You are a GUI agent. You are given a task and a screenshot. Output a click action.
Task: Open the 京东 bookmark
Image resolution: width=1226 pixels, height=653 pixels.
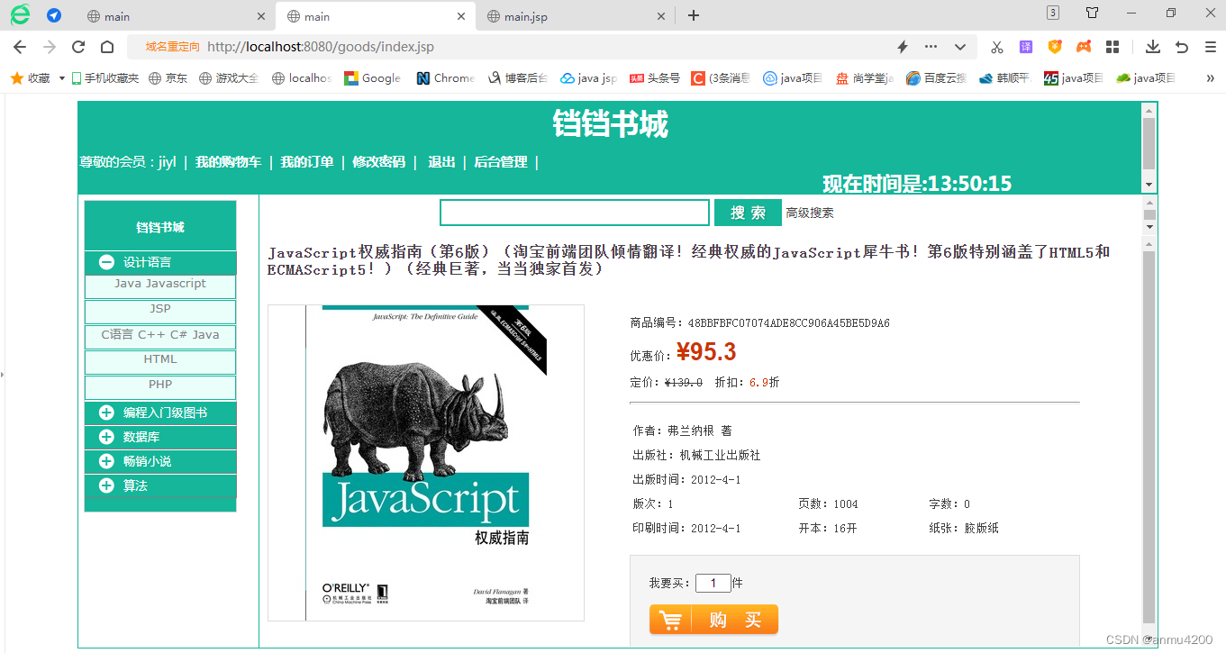[x=168, y=78]
